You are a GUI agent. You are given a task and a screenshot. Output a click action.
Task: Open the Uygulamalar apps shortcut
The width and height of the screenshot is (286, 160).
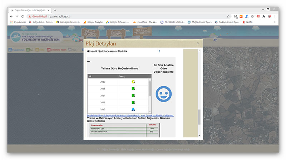(18, 22)
